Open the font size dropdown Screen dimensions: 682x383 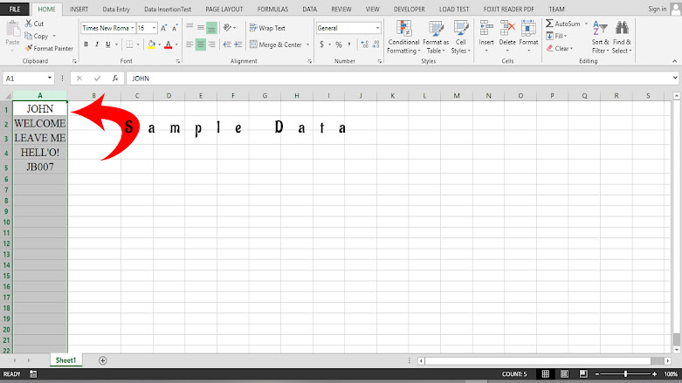tap(154, 28)
